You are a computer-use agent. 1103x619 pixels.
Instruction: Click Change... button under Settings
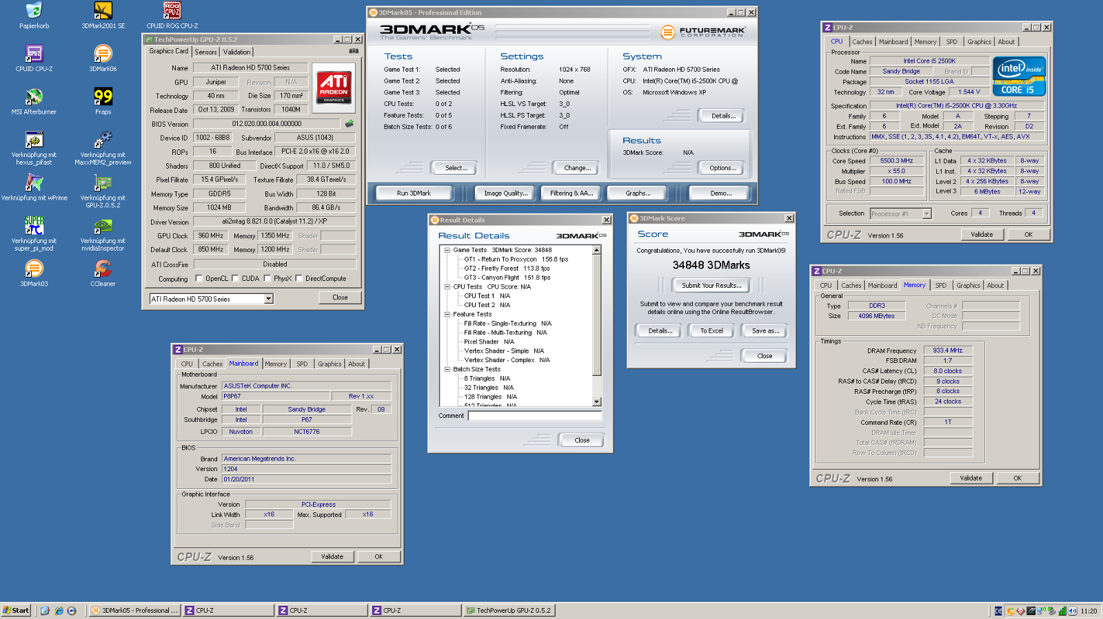click(577, 168)
